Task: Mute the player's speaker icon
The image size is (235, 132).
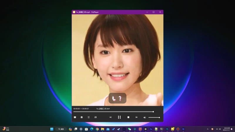Action: tap(145, 117)
